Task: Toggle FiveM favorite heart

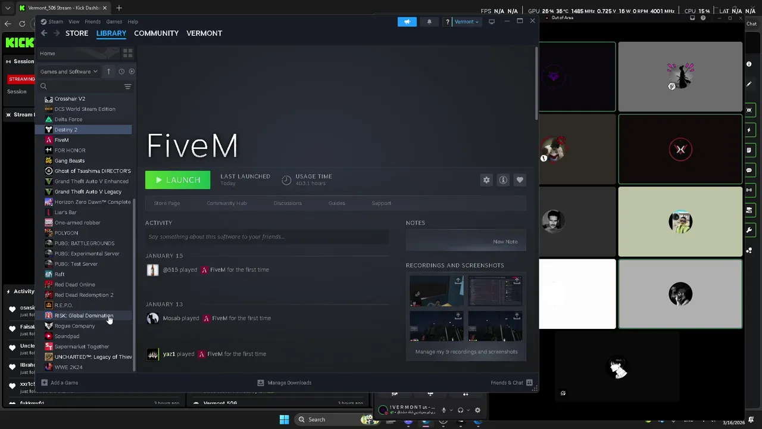Action: click(520, 180)
